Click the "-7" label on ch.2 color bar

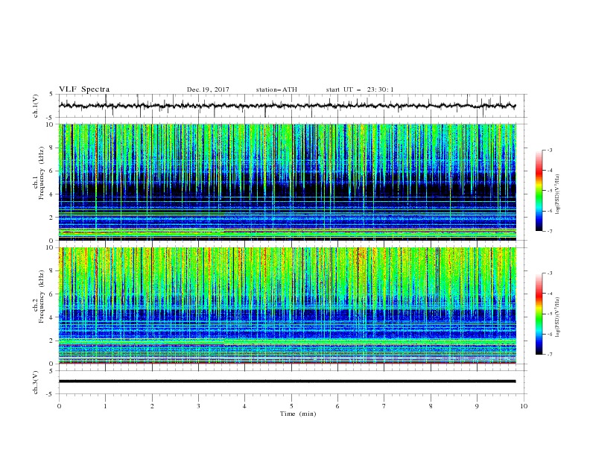550,354
